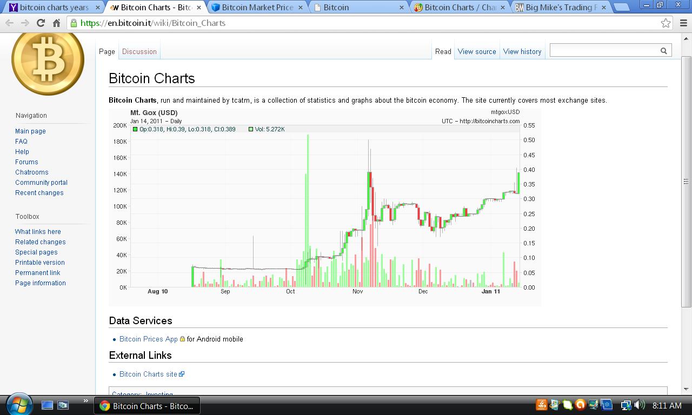Open the network connection tray icon
The width and height of the screenshot is (692, 415).
(626, 405)
